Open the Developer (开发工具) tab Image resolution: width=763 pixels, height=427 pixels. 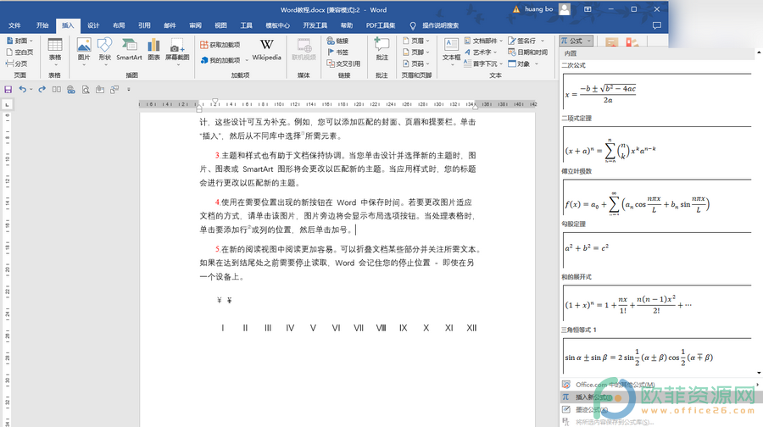pos(315,25)
